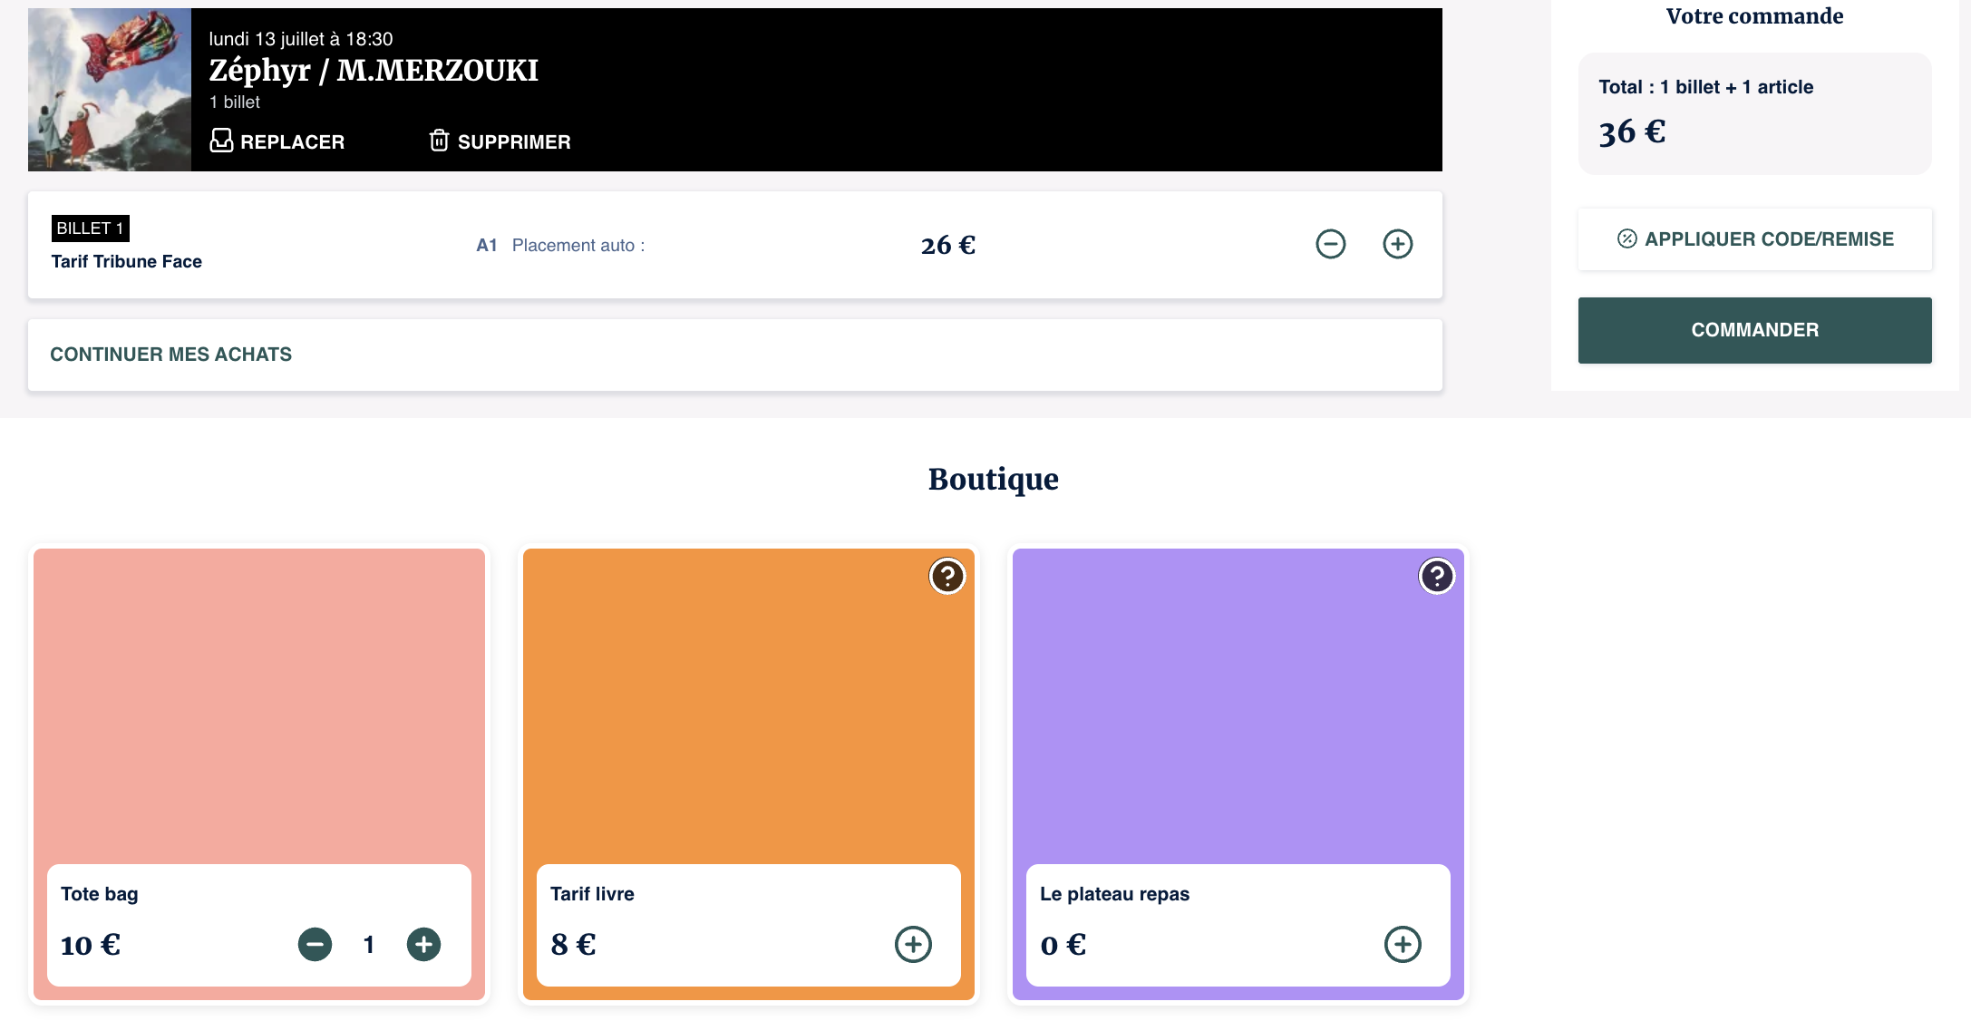Open help info on Tarif livre card
The height and width of the screenshot is (1021, 1971).
click(947, 576)
